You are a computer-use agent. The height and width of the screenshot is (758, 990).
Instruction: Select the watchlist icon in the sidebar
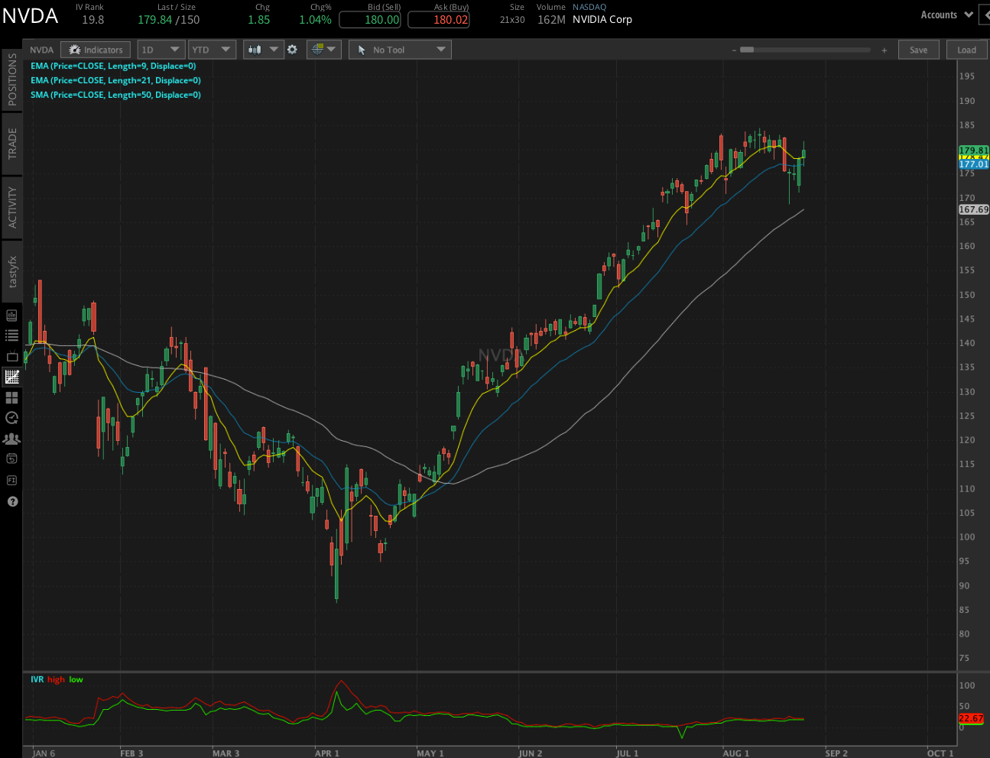click(x=11, y=335)
